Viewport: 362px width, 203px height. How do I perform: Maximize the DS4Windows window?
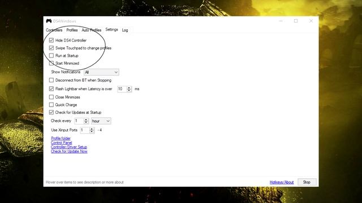pos(296,21)
